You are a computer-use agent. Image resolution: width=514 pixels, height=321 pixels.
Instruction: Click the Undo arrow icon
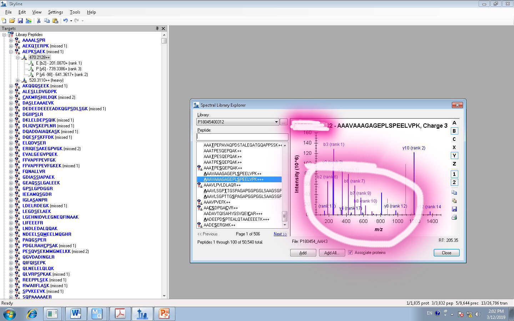pyautogui.click(x=65, y=21)
